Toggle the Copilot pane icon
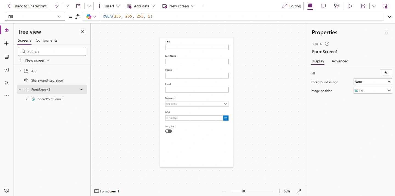Screen dimensions: 395x196 (x=310, y=6)
